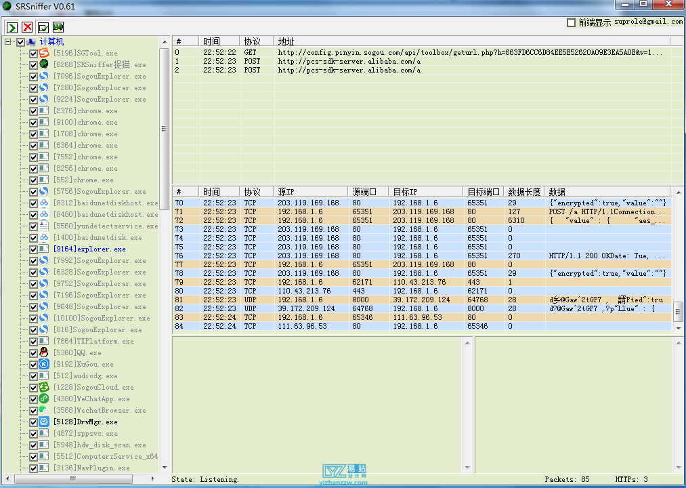Click the select-all checkmark toolbar icon
This screenshot has width=686, height=488.
(x=43, y=27)
